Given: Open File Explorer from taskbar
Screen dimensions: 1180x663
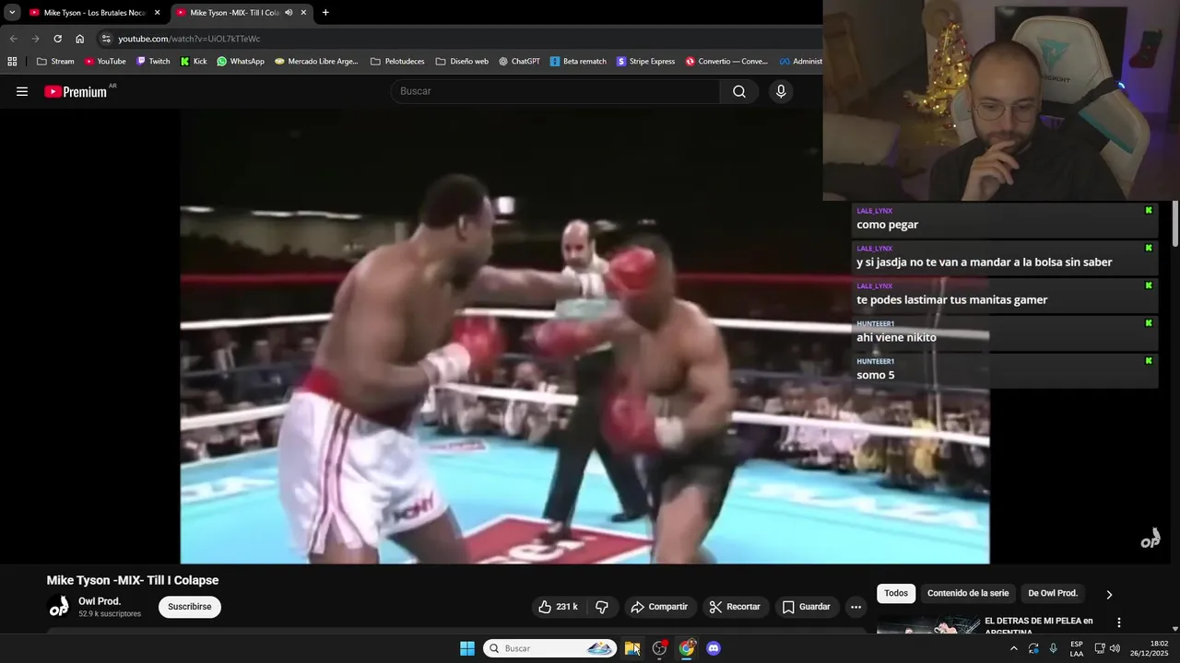Looking at the screenshot, I should [x=631, y=648].
